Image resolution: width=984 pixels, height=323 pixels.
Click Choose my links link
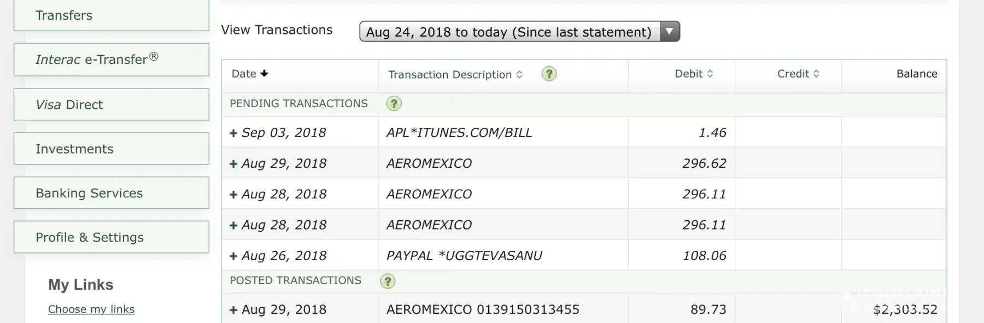(x=91, y=309)
